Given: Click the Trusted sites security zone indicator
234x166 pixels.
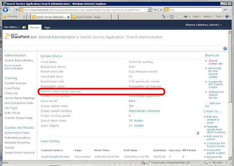Looking at the screenshot, I should pos(168,163).
